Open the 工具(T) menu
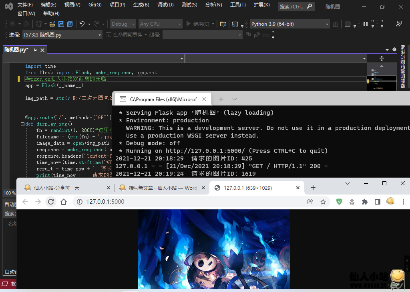Image resolution: width=410 pixels, height=292 pixels. (238, 5)
